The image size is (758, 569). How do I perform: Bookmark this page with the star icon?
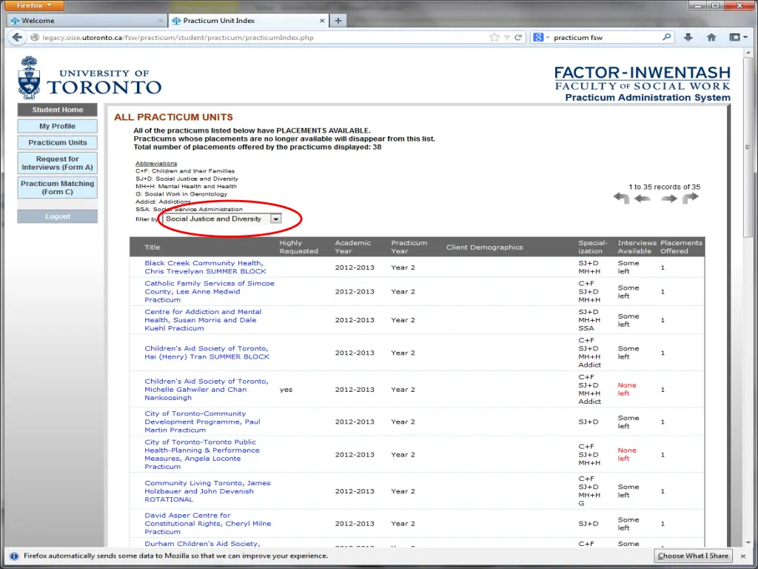click(x=494, y=37)
